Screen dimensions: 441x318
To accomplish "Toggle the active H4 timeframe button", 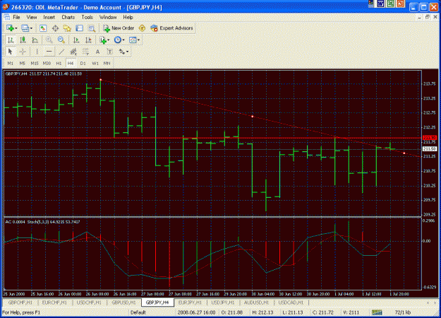I will (71, 64).
